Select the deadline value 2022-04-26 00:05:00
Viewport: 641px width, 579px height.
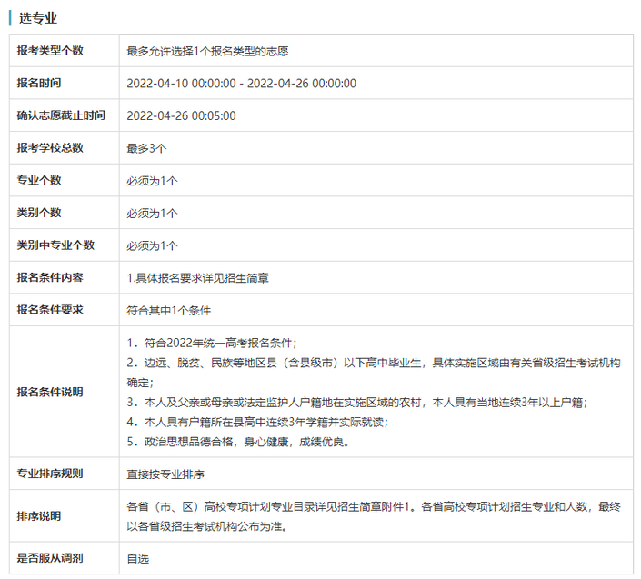click(181, 115)
